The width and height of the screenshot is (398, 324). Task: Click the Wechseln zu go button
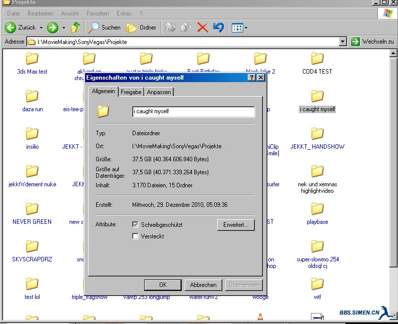coord(372,42)
